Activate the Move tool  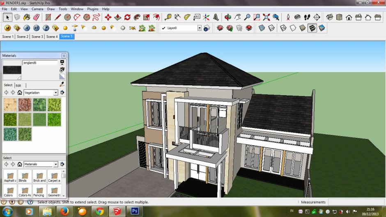tap(108, 17)
